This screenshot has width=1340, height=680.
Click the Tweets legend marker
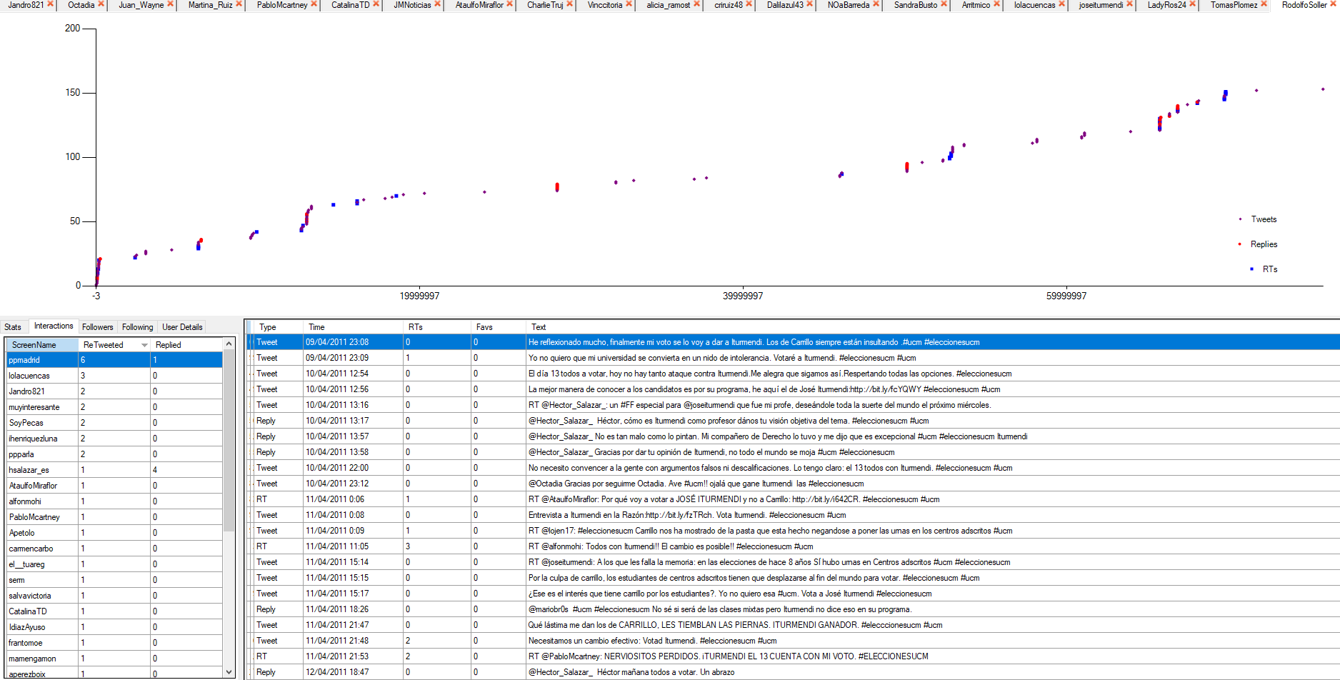(1240, 219)
